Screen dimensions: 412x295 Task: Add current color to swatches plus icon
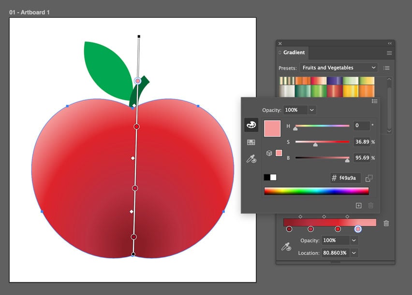click(358, 205)
